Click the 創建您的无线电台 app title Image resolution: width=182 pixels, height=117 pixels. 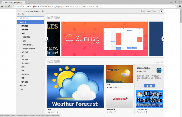(x=143, y=68)
